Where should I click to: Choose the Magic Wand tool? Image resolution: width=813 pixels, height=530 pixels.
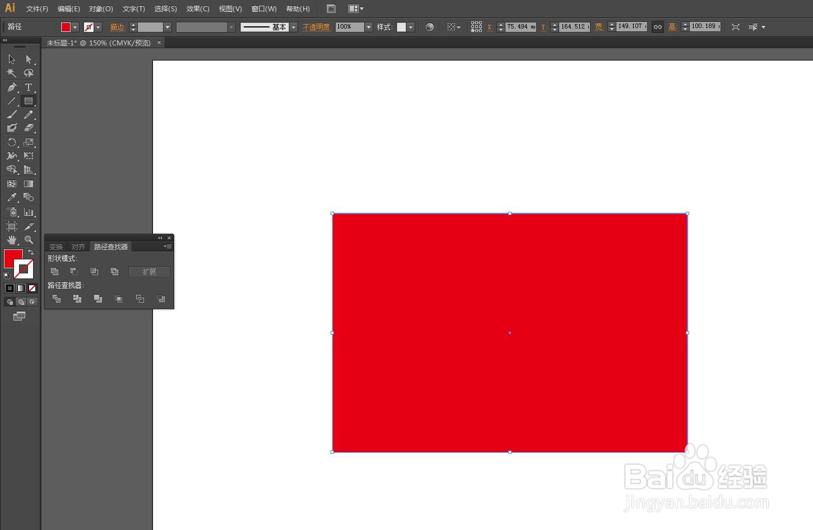click(12, 73)
